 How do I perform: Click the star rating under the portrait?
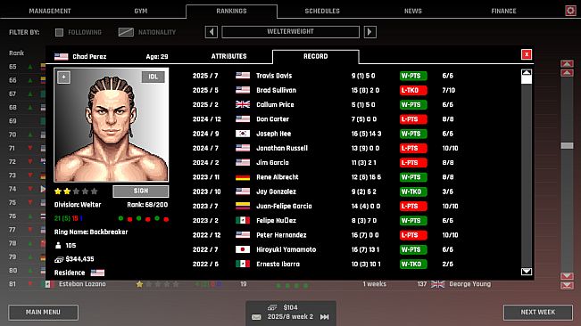76,192
